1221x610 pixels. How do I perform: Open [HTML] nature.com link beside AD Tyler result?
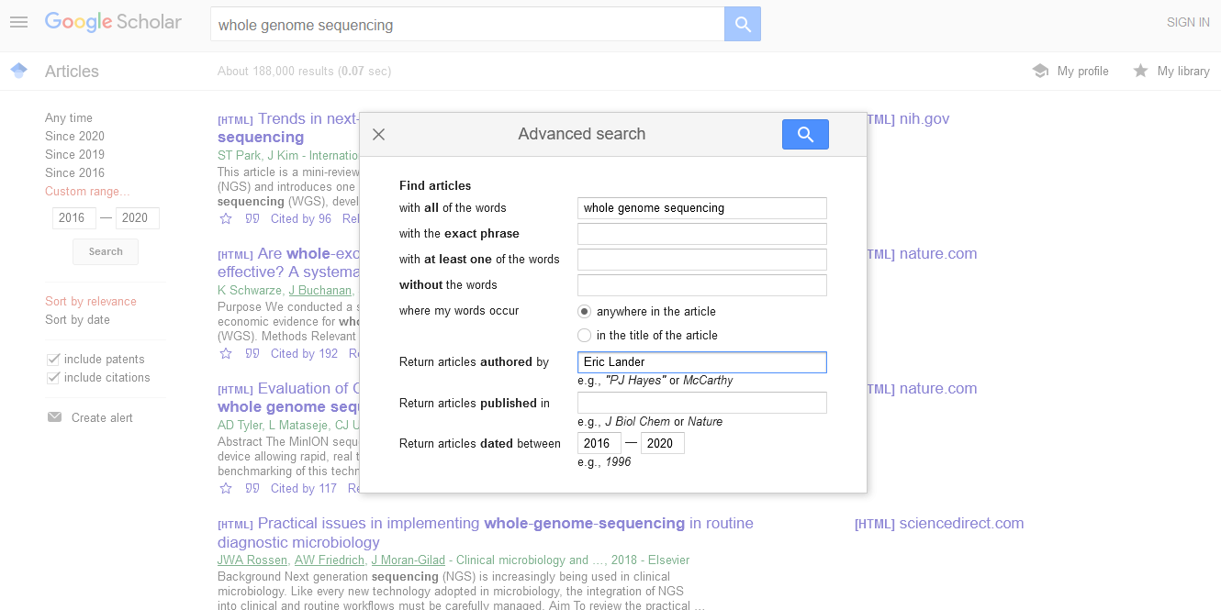click(922, 389)
